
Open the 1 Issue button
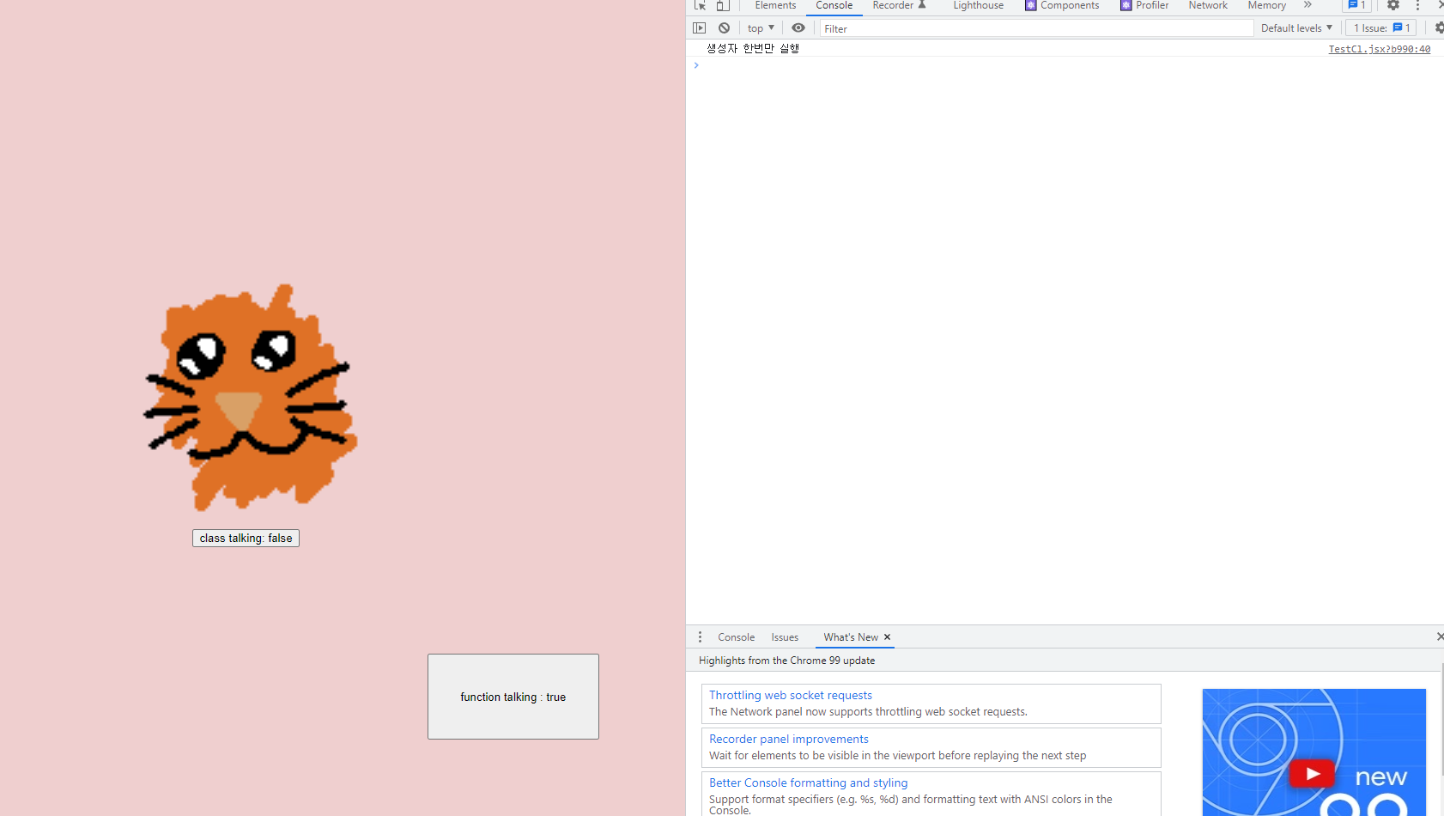tap(1381, 28)
